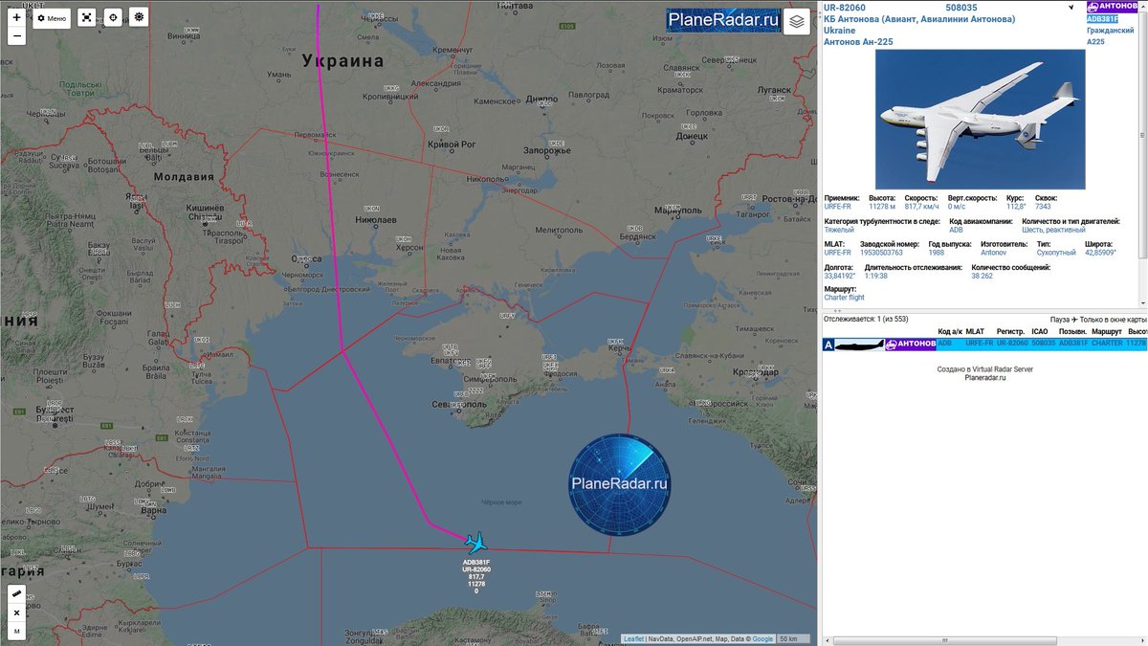
Task: Sort list by ICAO column
Action: click(x=1040, y=331)
